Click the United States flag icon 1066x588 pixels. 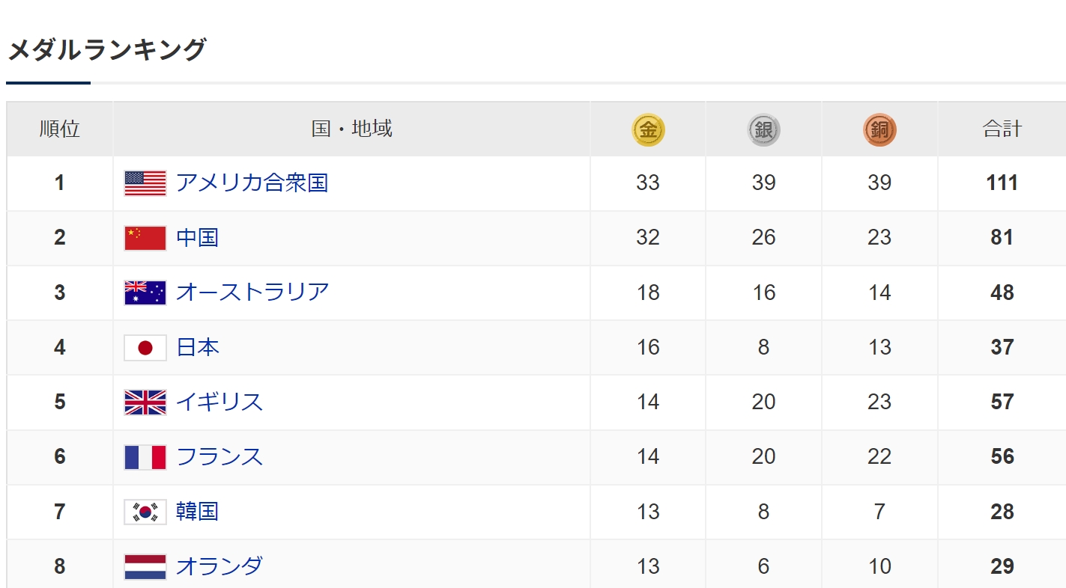click(145, 183)
